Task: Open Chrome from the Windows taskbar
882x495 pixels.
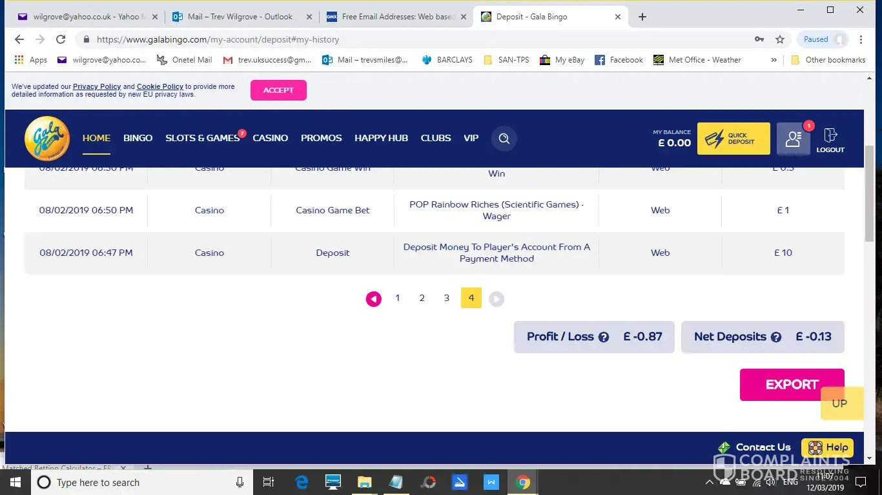Action: click(x=523, y=482)
